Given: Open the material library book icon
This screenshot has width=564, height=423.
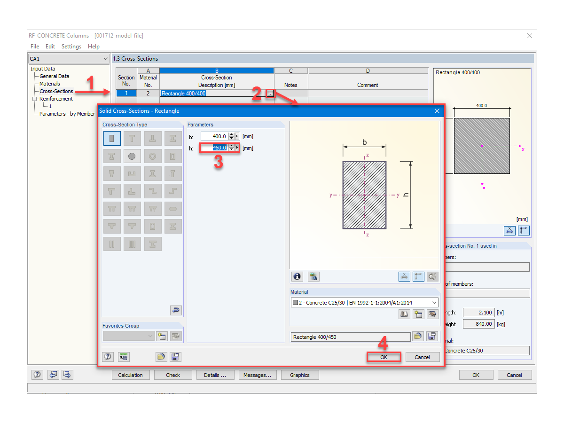Looking at the screenshot, I should [x=404, y=314].
